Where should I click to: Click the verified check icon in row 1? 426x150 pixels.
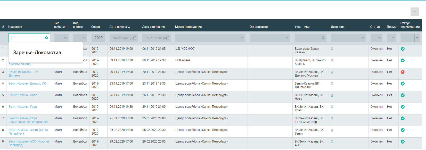point(403,49)
